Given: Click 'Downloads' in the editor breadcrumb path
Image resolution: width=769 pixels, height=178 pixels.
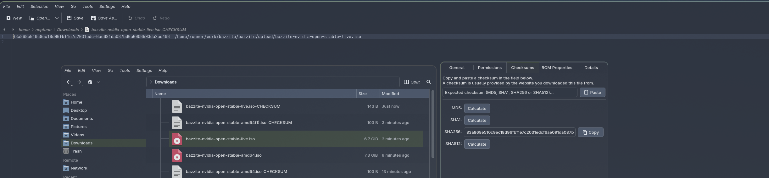Looking at the screenshot, I should [x=68, y=30].
